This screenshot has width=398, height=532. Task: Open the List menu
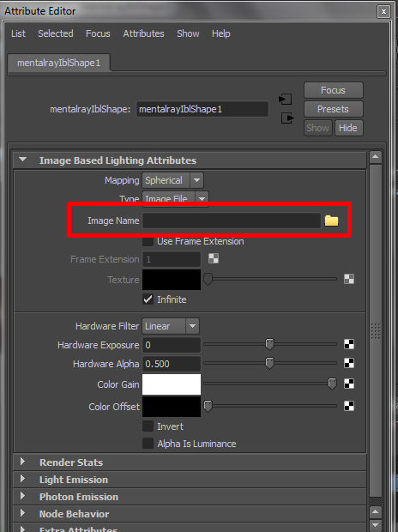(x=18, y=33)
